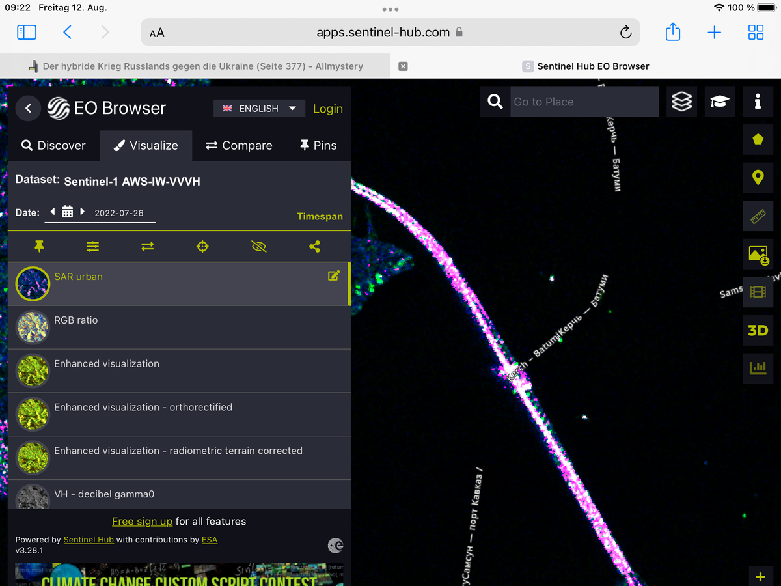
Task: Click the Go to Place search field
Action: click(x=584, y=102)
